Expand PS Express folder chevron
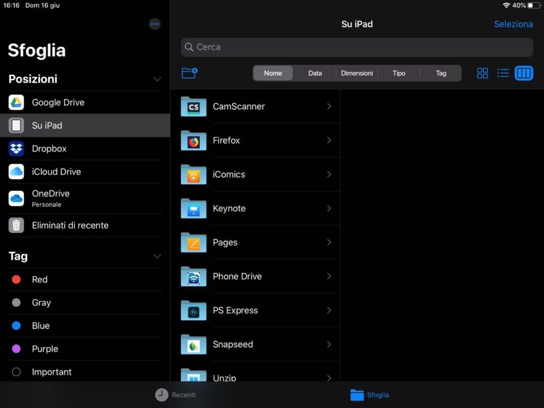The width and height of the screenshot is (544, 408). (x=329, y=310)
